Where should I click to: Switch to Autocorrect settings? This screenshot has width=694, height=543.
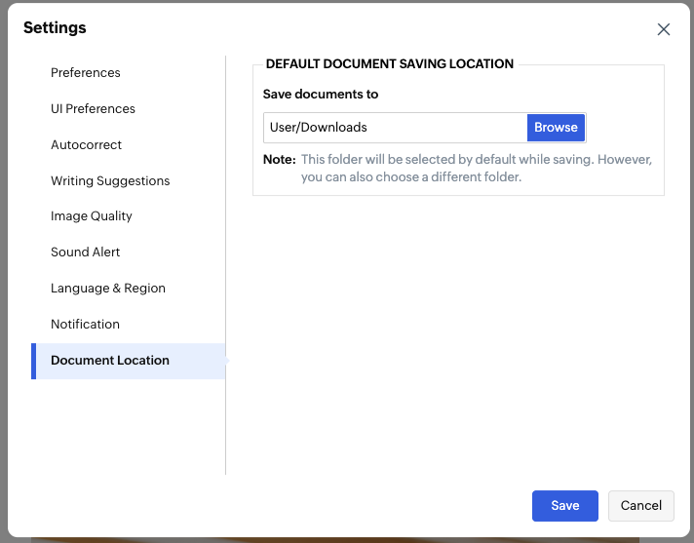[x=86, y=144]
